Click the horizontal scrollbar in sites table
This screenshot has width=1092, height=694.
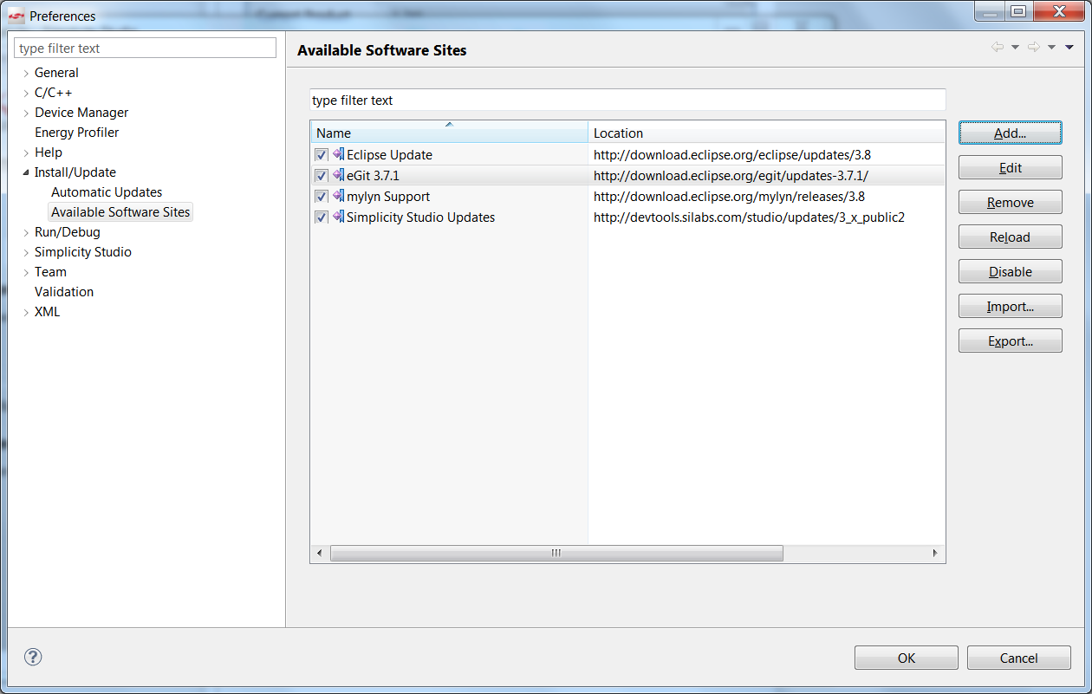(x=556, y=553)
